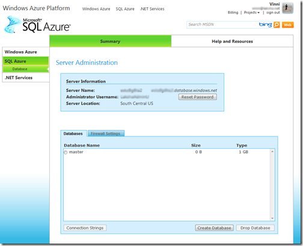This screenshot has width=303, height=246.
Task: Select the master database radio button
Action: [x=66, y=152]
